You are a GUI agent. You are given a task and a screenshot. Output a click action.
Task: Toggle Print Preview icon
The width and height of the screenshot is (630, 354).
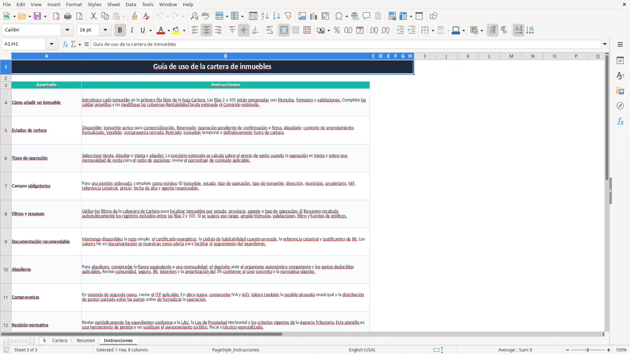pyautogui.click(x=79, y=16)
